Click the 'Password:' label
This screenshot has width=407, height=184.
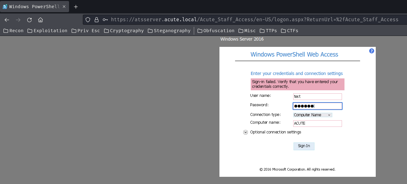click(259, 105)
